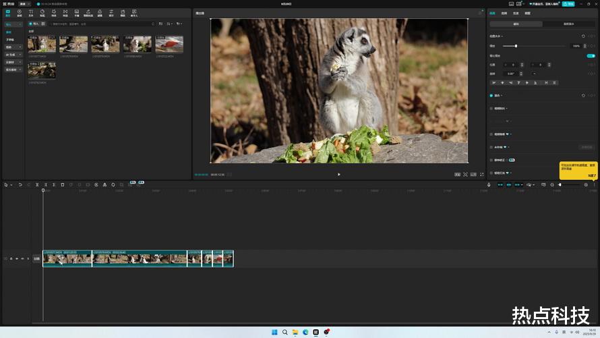Click the 缩放 scale slider handle
This screenshot has height=338, width=600.
point(516,46)
